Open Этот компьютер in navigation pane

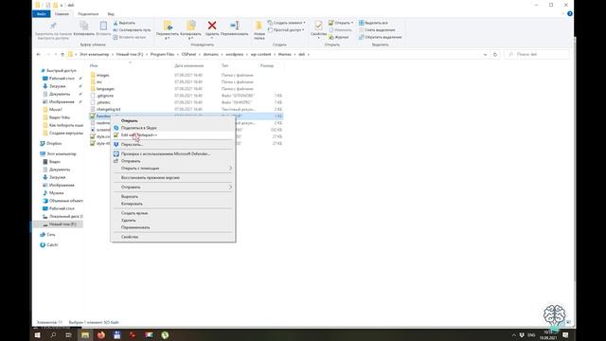pos(61,153)
